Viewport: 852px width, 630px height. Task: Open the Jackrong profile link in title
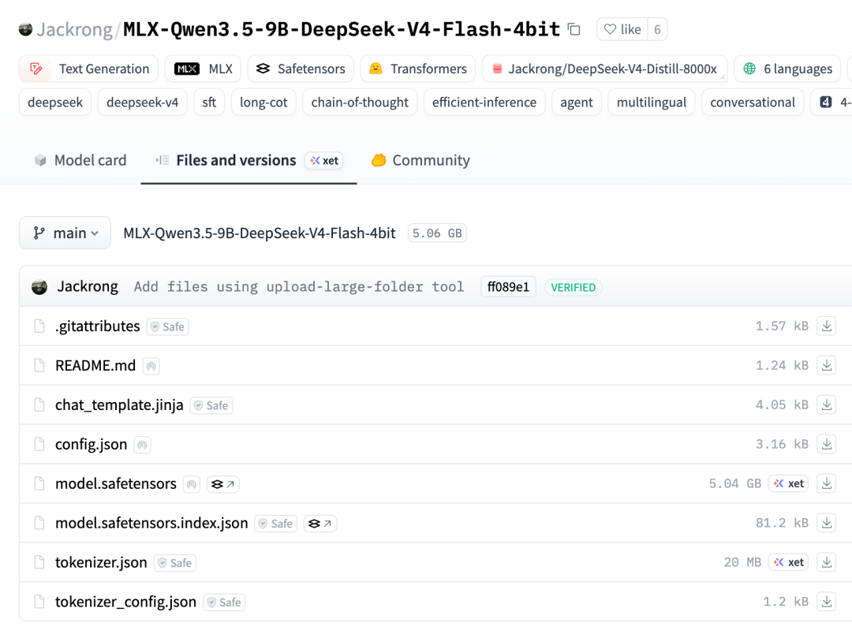click(74, 29)
